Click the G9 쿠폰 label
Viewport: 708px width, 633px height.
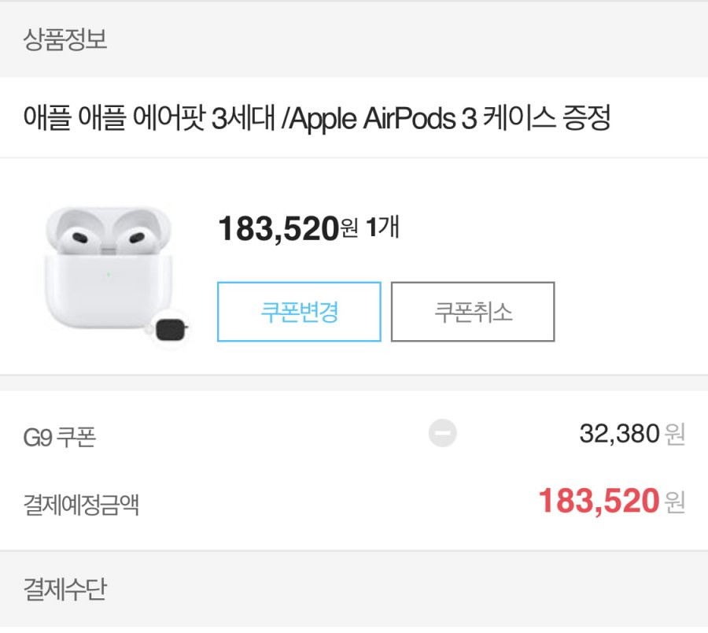(60, 437)
